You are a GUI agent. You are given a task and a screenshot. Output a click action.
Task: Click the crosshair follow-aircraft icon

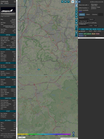pos(76,9)
